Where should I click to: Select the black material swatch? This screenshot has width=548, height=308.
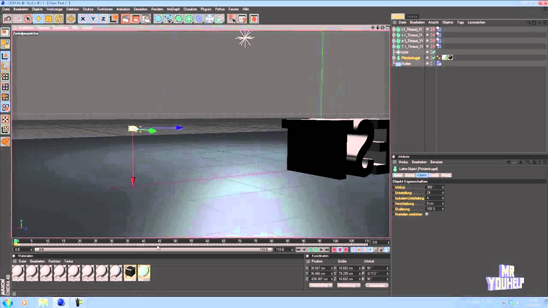coord(130,272)
